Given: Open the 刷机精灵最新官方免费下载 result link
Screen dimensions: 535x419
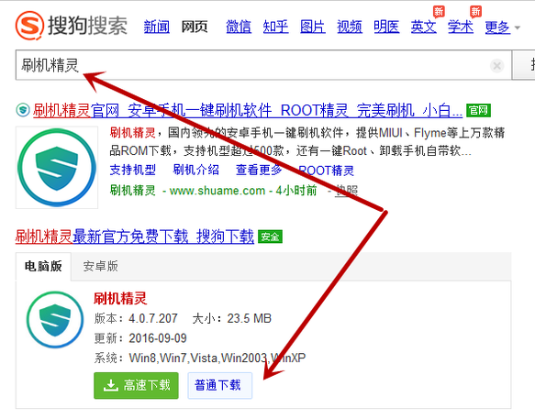Looking at the screenshot, I should point(135,237).
